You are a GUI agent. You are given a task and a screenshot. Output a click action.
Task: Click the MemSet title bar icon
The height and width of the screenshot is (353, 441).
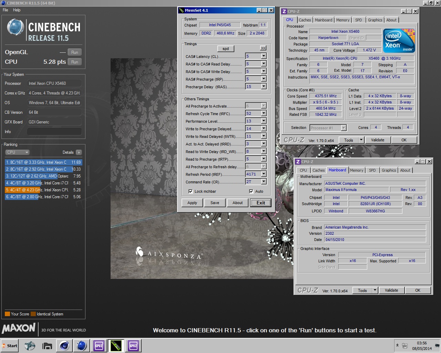[182, 10]
